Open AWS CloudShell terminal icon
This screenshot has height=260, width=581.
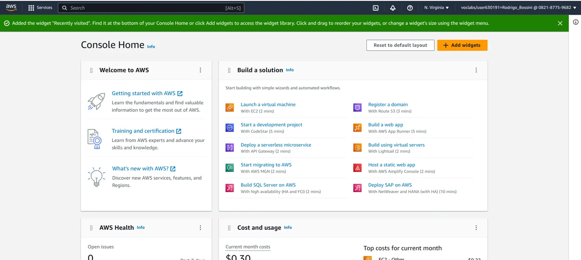click(x=376, y=8)
